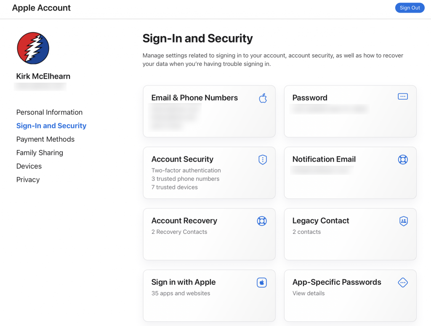
Task: Select Devices in the sidebar
Action: tap(29, 166)
